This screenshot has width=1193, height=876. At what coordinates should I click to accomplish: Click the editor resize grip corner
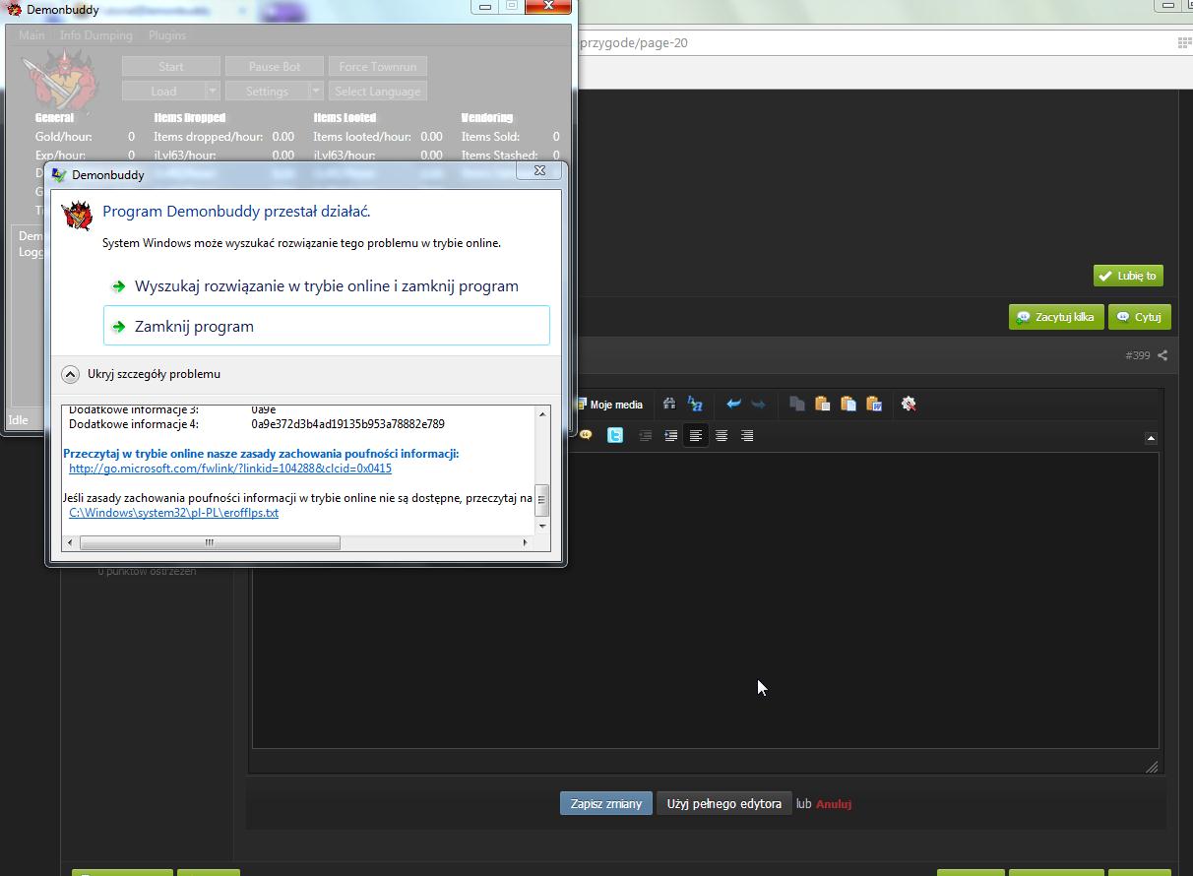tap(1152, 767)
